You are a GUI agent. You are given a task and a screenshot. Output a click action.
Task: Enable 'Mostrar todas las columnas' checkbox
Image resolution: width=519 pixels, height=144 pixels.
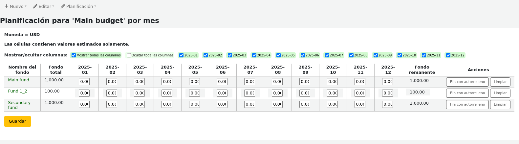(x=74, y=55)
